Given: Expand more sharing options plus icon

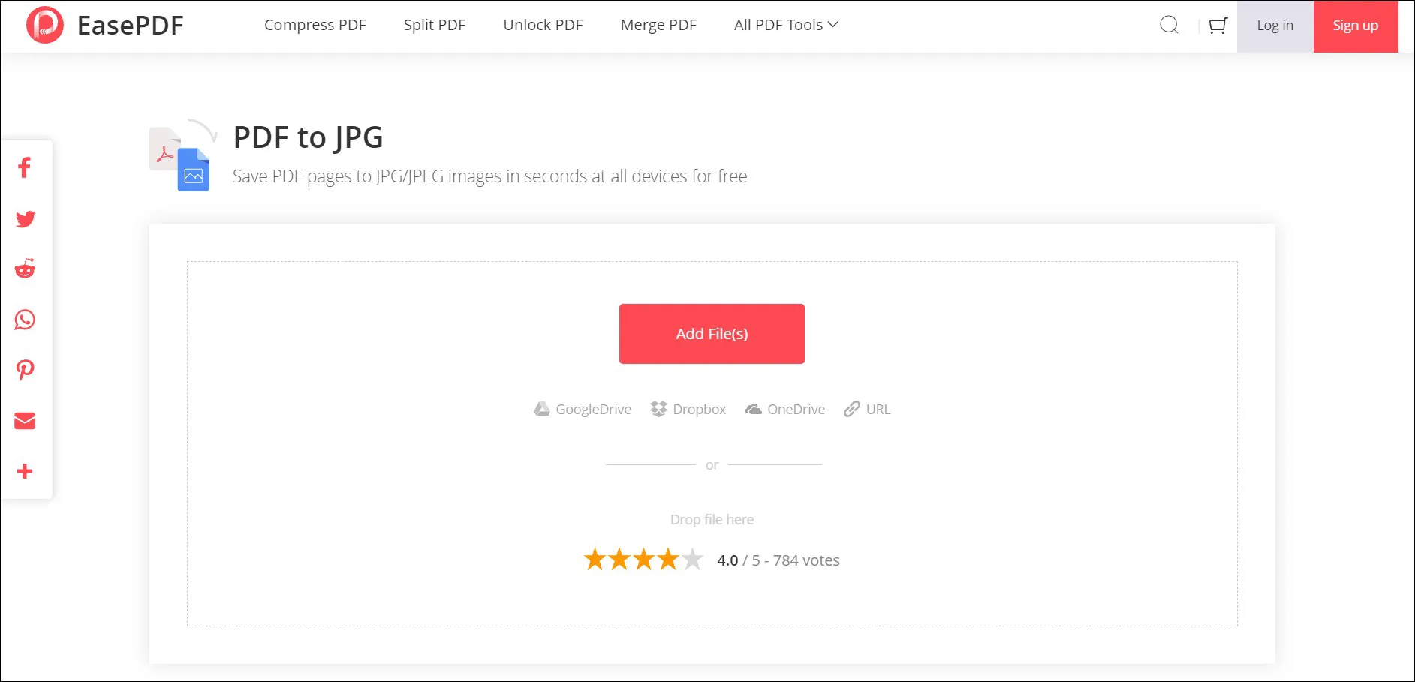Looking at the screenshot, I should tap(25, 471).
